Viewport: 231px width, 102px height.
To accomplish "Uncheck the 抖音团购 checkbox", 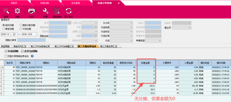I will tap(6, 51).
